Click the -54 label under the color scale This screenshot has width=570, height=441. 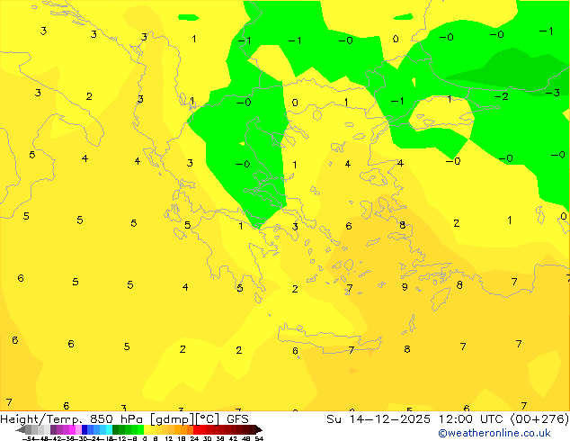29,438
